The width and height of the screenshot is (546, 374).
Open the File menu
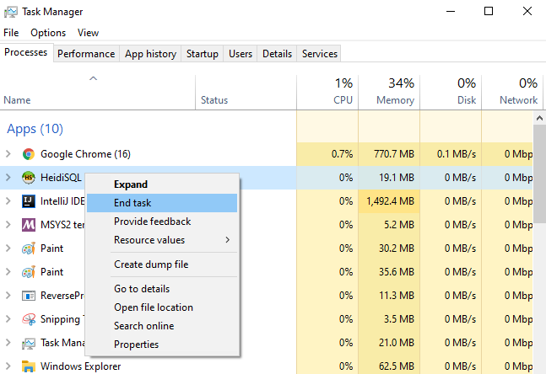tap(11, 33)
